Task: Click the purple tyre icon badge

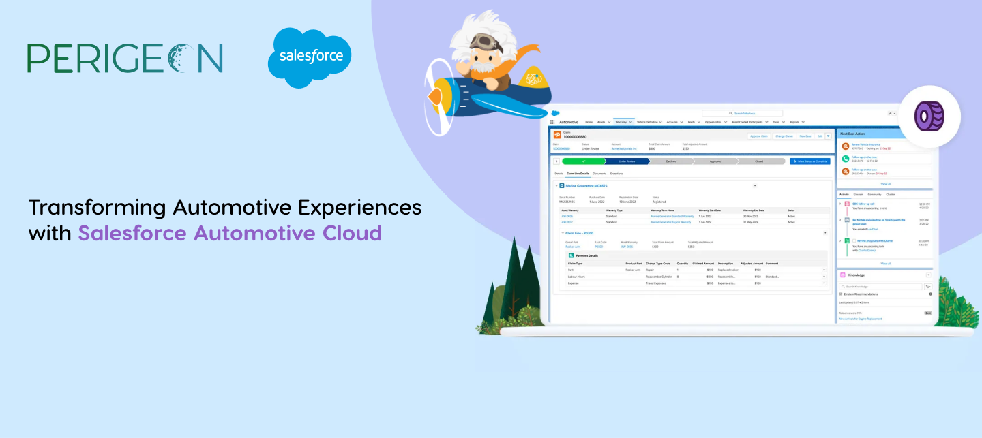Action: point(929,116)
